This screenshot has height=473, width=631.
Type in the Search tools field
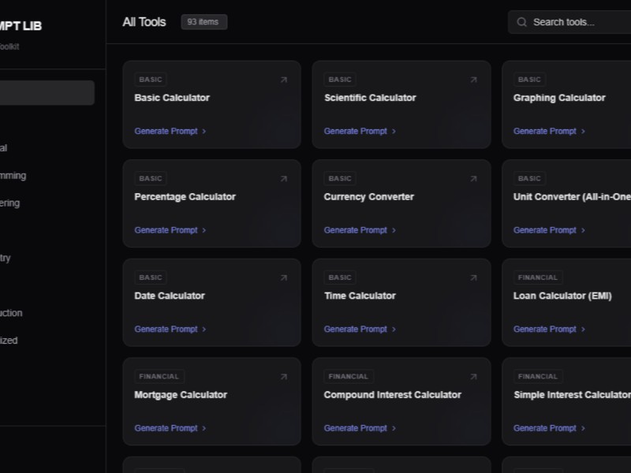point(576,22)
